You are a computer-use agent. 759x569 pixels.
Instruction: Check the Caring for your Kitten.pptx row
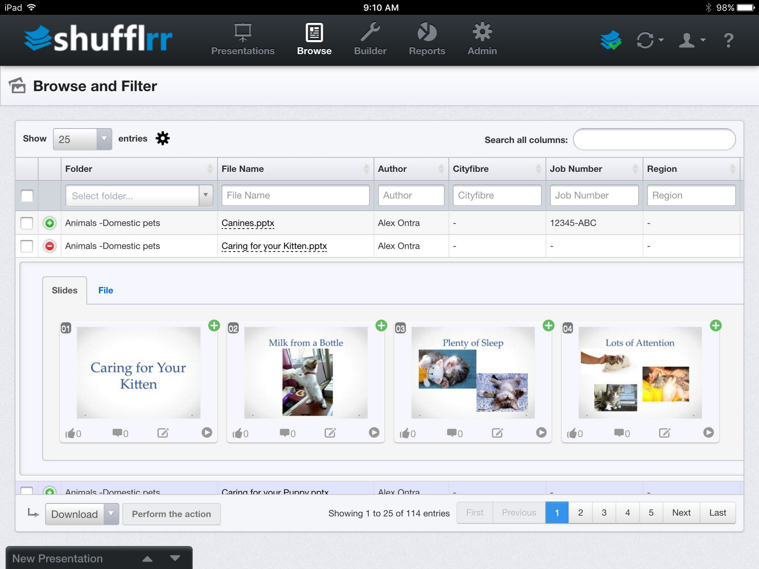(27, 246)
